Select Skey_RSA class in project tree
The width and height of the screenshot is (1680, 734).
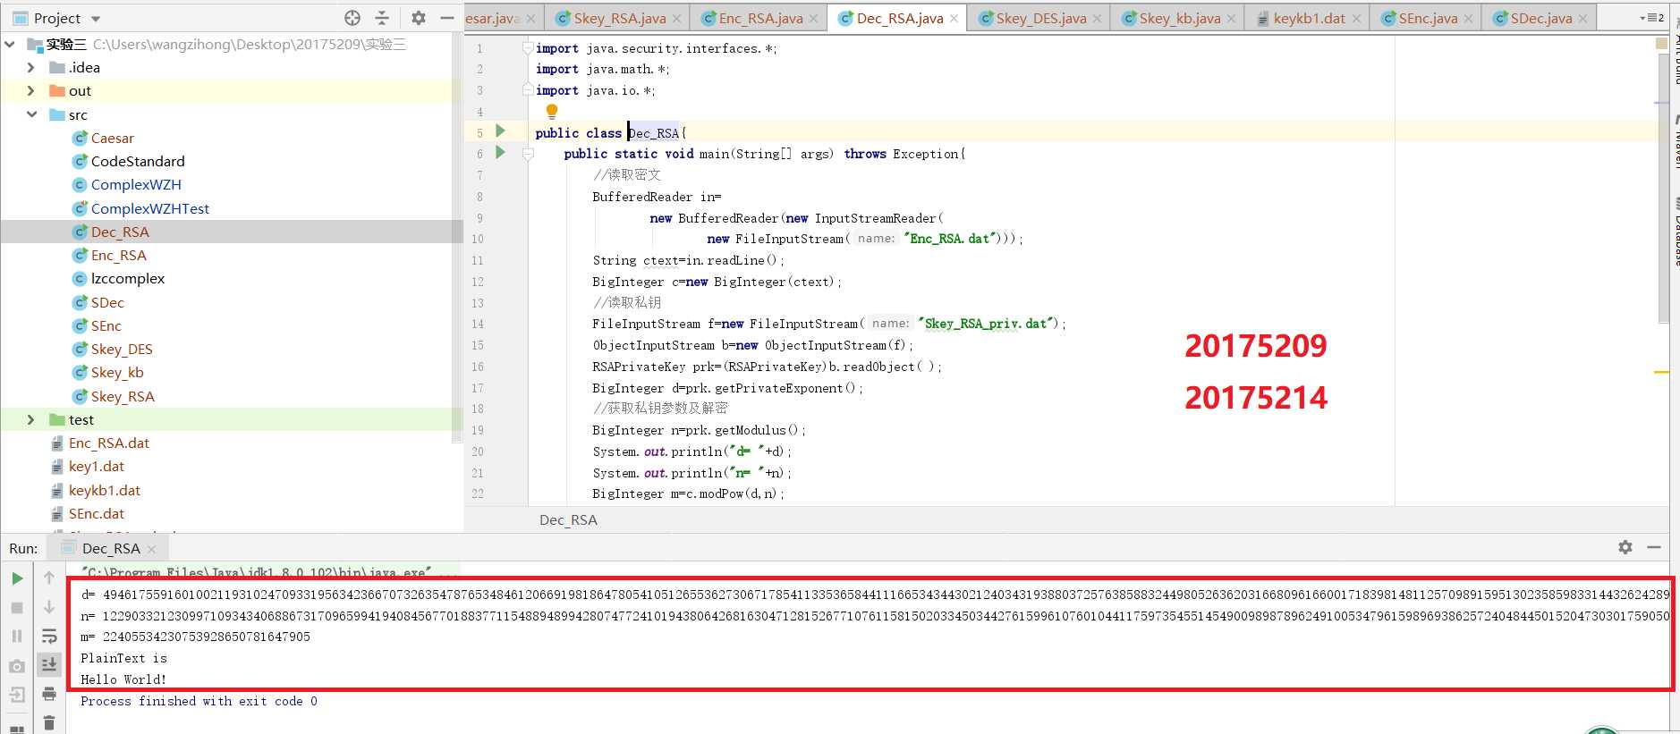coord(123,396)
